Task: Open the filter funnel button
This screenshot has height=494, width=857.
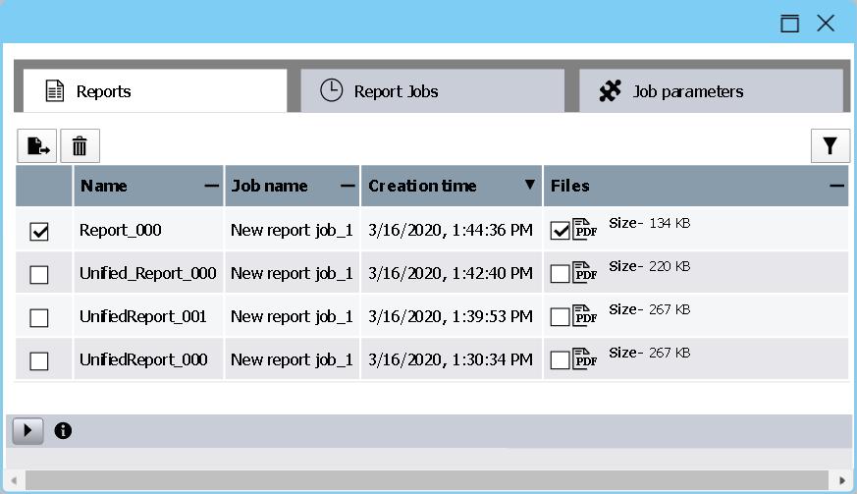Action: [x=830, y=146]
